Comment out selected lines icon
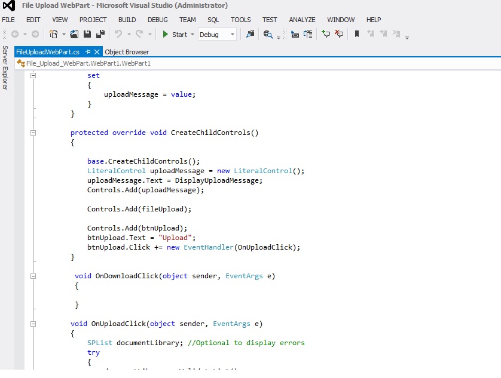Viewport: 501px width, 378px height. point(326,35)
